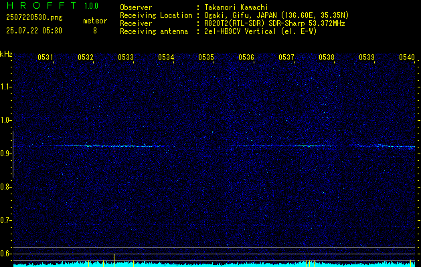Click receiver R820T2(RTL-SDR) SDR-Sharp text
This screenshot has height=267, width=421.
pyautogui.click(x=254, y=23)
